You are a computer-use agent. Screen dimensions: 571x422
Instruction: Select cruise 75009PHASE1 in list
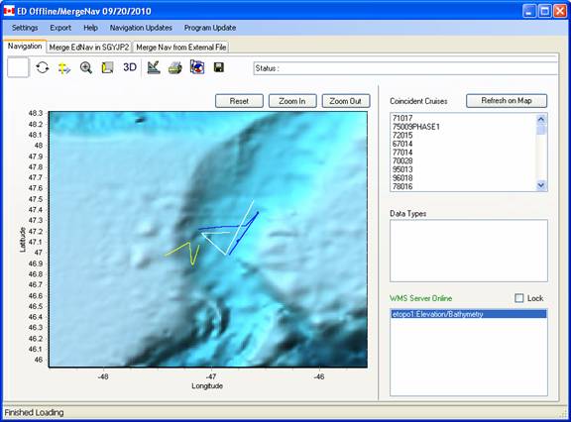[x=416, y=127]
